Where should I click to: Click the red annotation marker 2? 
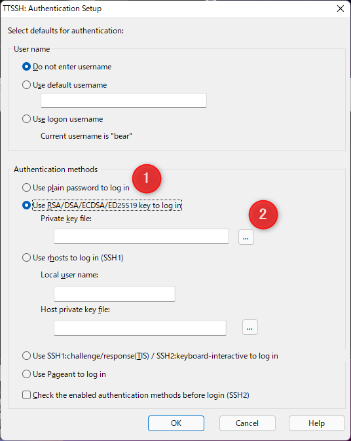point(263,215)
